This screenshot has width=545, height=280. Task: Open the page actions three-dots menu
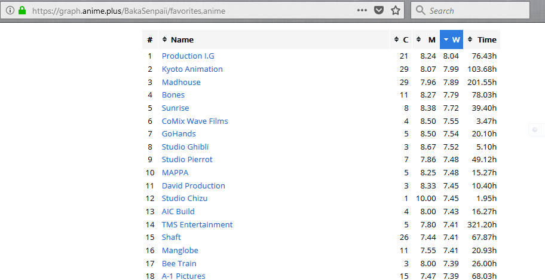tap(362, 10)
